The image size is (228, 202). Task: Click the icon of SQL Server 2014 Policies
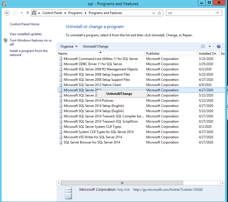61,101
